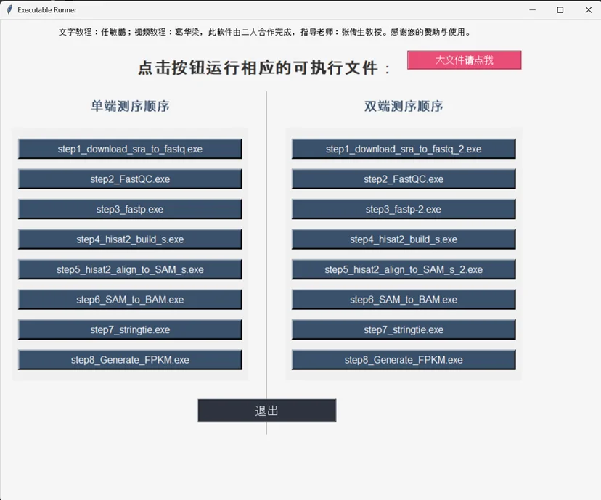The image size is (601, 500).
Task: Launch step7_stringtie.exe in the paired-end column
Action: point(403,329)
